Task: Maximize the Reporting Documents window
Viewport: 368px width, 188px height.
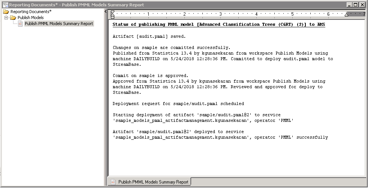Action: (356, 5)
